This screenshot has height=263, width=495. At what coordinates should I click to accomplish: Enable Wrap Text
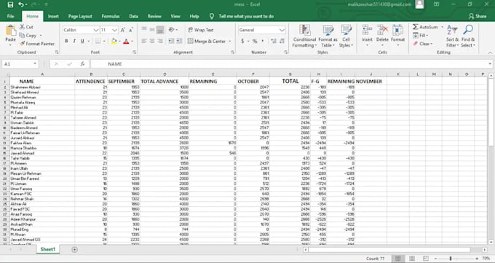click(x=201, y=30)
